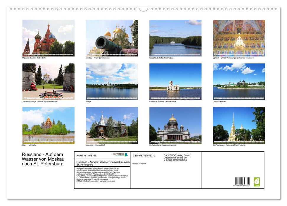Click the spiral binding at the top
The height and width of the screenshot is (206, 287).
coord(143,9)
